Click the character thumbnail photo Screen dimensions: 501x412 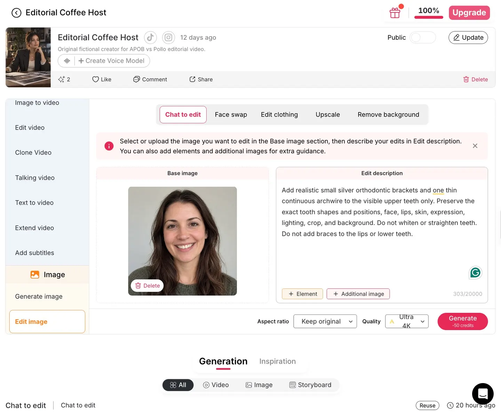[28, 57]
